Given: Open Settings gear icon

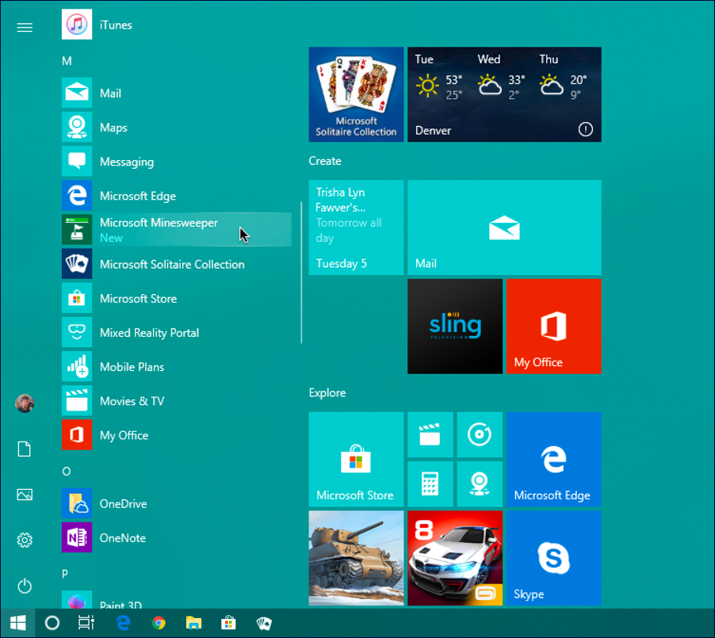Looking at the screenshot, I should [x=25, y=540].
